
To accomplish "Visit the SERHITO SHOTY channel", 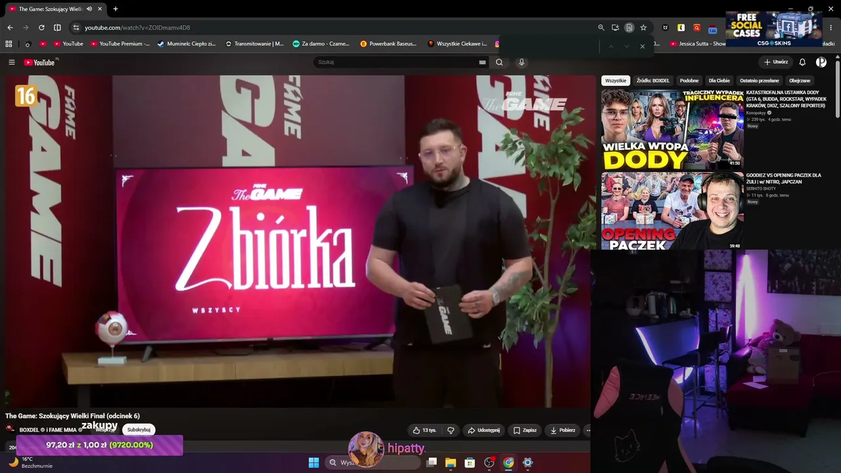I will click(761, 189).
